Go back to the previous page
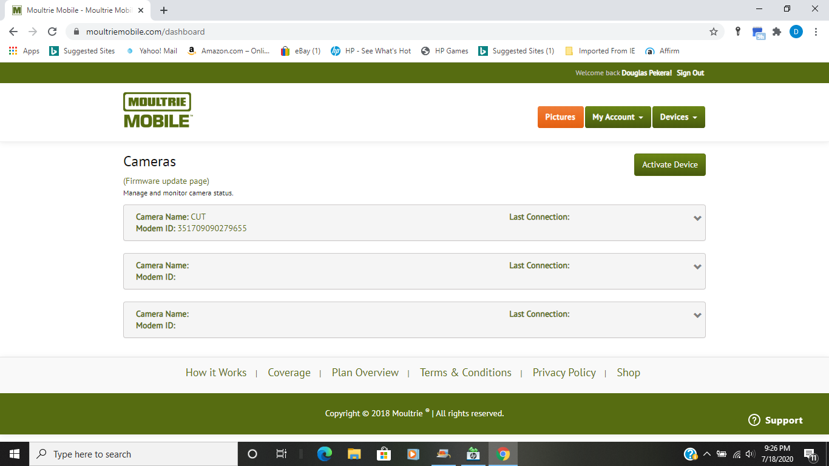The height and width of the screenshot is (466, 829). point(13,32)
